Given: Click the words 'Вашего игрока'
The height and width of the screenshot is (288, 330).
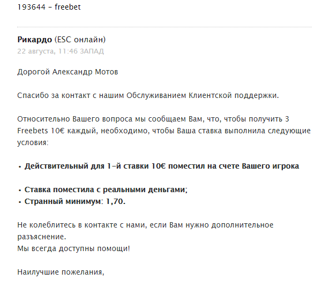Looking at the screenshot, I should coord(270,166).
